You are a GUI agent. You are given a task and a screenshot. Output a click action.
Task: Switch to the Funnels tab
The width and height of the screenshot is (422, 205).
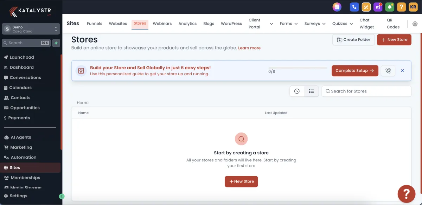point(95,24)
